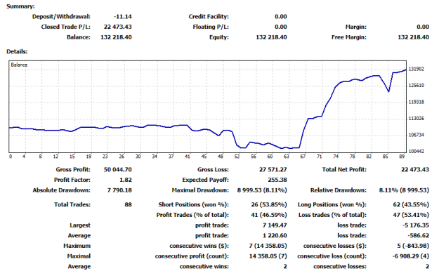Click the Largest row label

coord(80,225)
